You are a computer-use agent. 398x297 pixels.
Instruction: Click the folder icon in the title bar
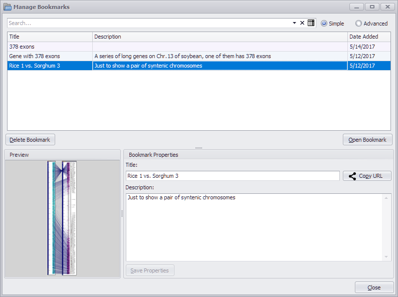point(7,7)
